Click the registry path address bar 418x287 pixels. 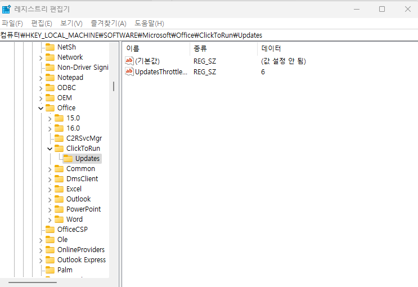coord(209,35)
